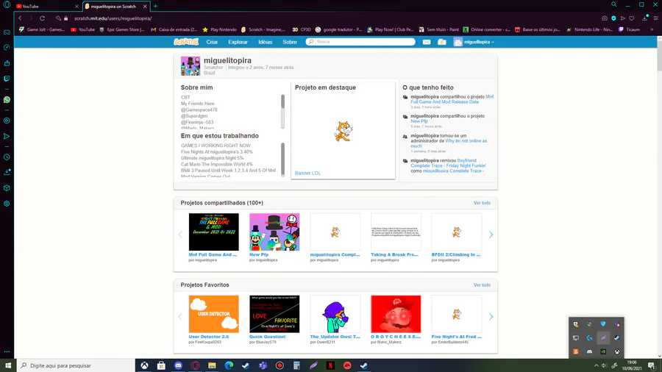The image size is (662, 372).
Task: Open the O B O Y C H E E S E thumbnail
Action: coord(396,314)
